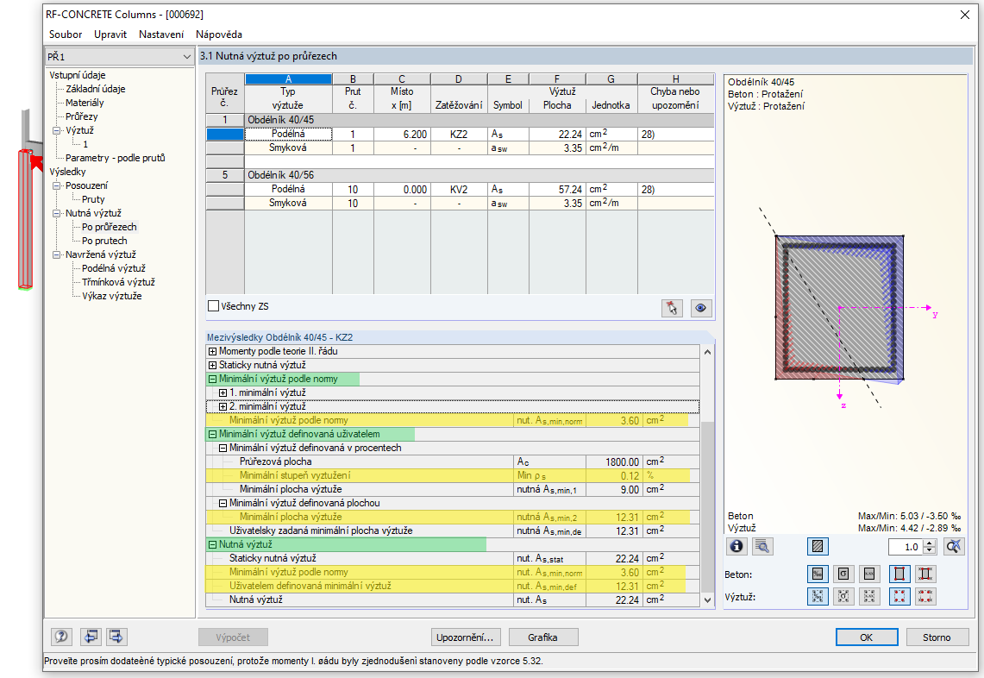Go to previous module window (left arrow icon)
Image resolution: width=984 pixels, height=678 pixels.
(x=91, y=637)
